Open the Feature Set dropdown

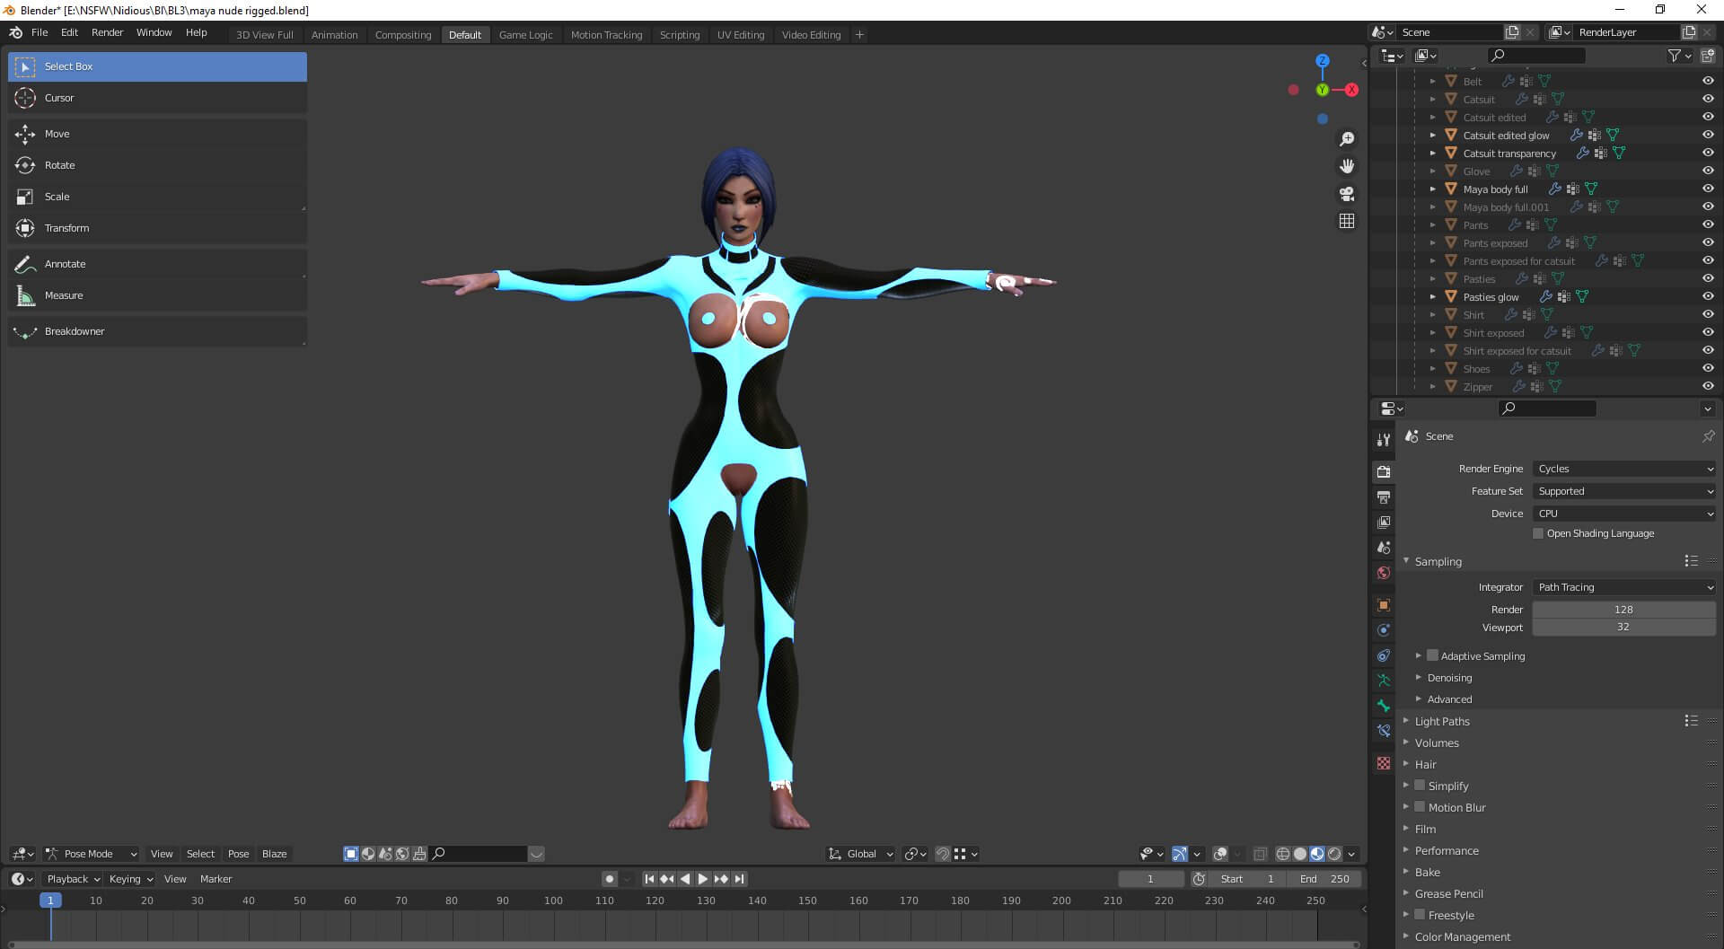tap(1623, 491)
